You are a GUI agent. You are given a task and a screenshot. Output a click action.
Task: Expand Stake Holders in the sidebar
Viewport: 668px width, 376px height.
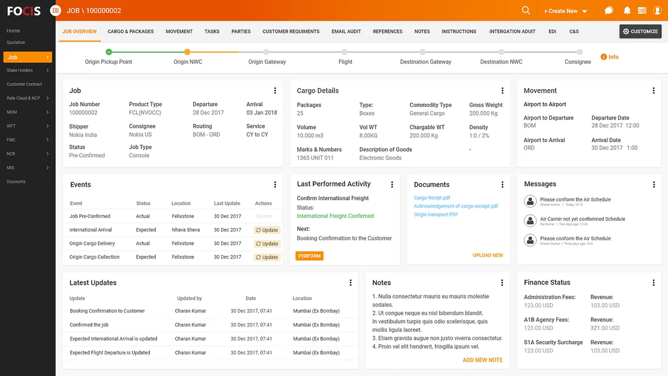coord(27,71)
